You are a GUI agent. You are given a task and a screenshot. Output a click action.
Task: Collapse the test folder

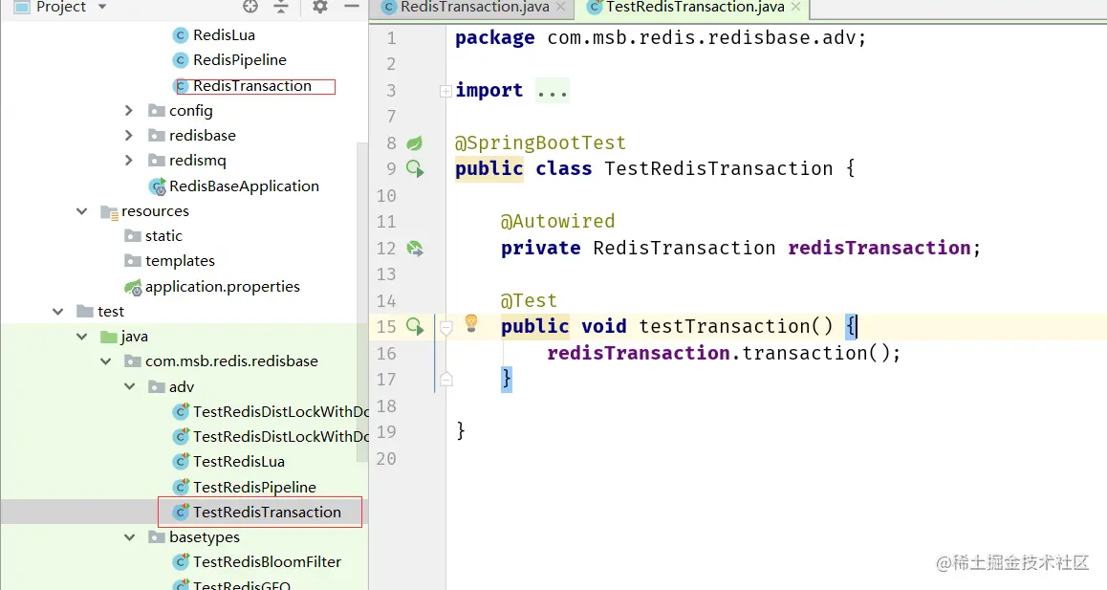coord(58,312)
